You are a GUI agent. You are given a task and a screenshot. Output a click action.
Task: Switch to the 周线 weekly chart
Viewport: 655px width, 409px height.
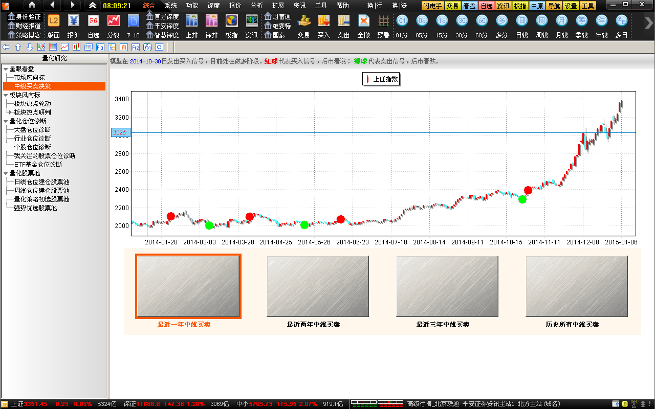coord(542,20)
